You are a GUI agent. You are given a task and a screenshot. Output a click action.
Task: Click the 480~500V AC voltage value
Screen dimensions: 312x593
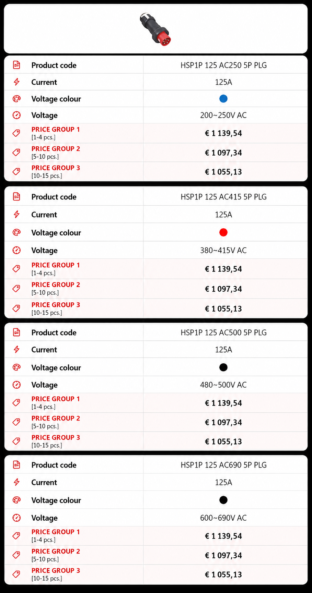[223, 385]
